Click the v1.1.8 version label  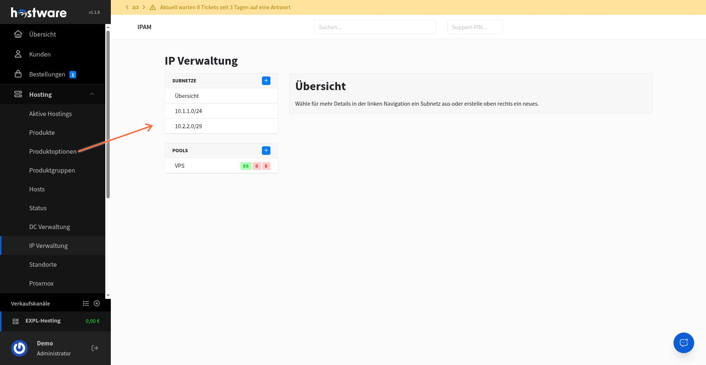94,12
